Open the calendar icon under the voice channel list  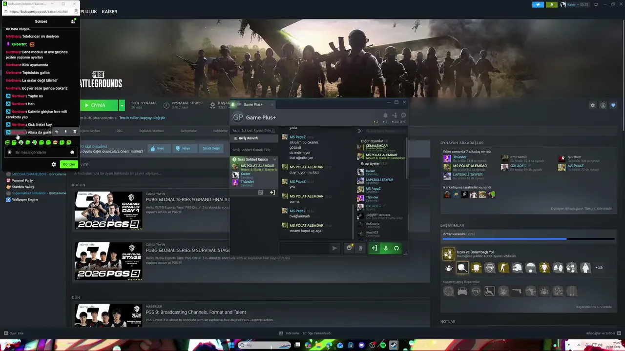coord(261,193)
